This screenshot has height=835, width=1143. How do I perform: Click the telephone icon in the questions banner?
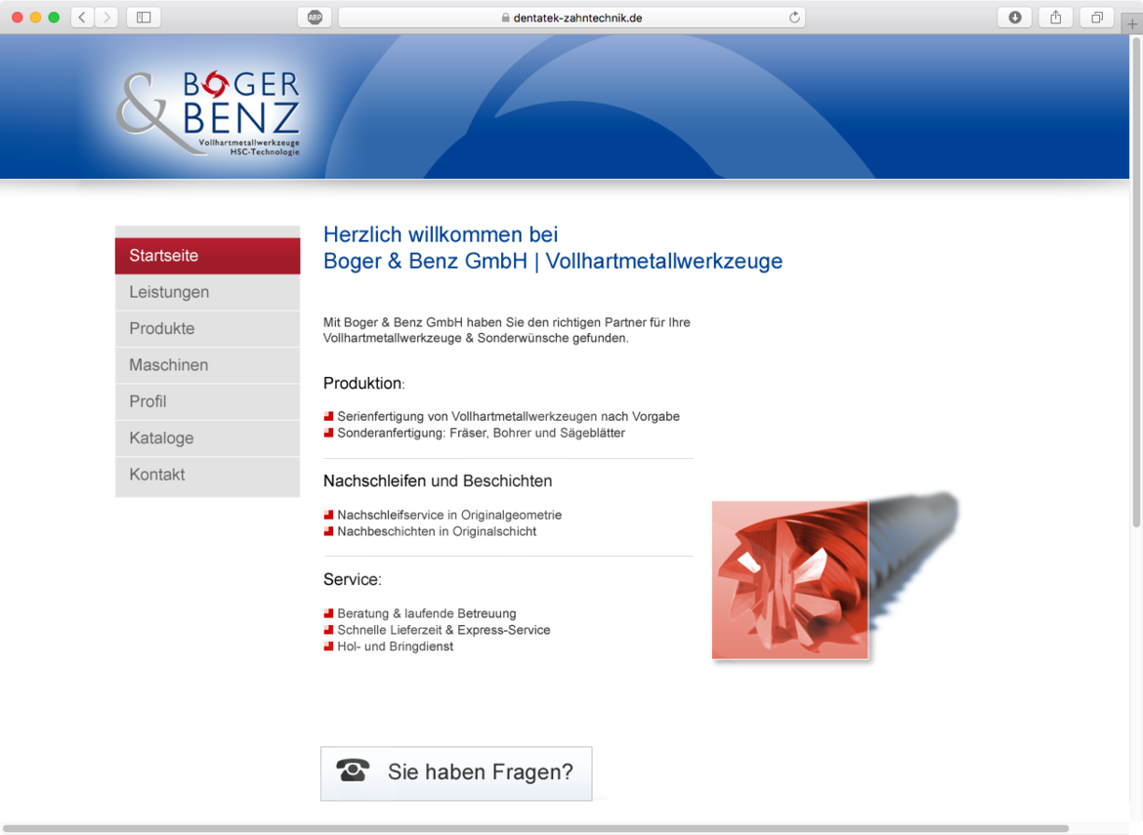point(353,771)
